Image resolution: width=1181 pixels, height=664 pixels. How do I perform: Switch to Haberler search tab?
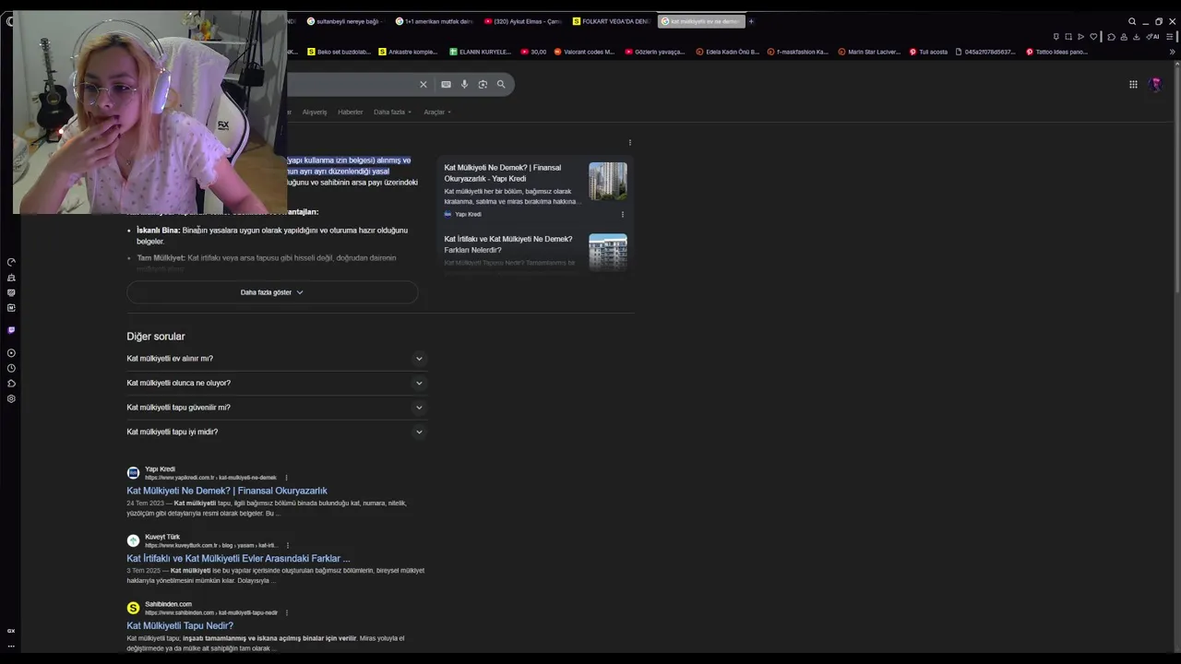point(350,113)
